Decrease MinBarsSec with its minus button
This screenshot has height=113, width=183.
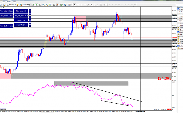tap(30, 26)
